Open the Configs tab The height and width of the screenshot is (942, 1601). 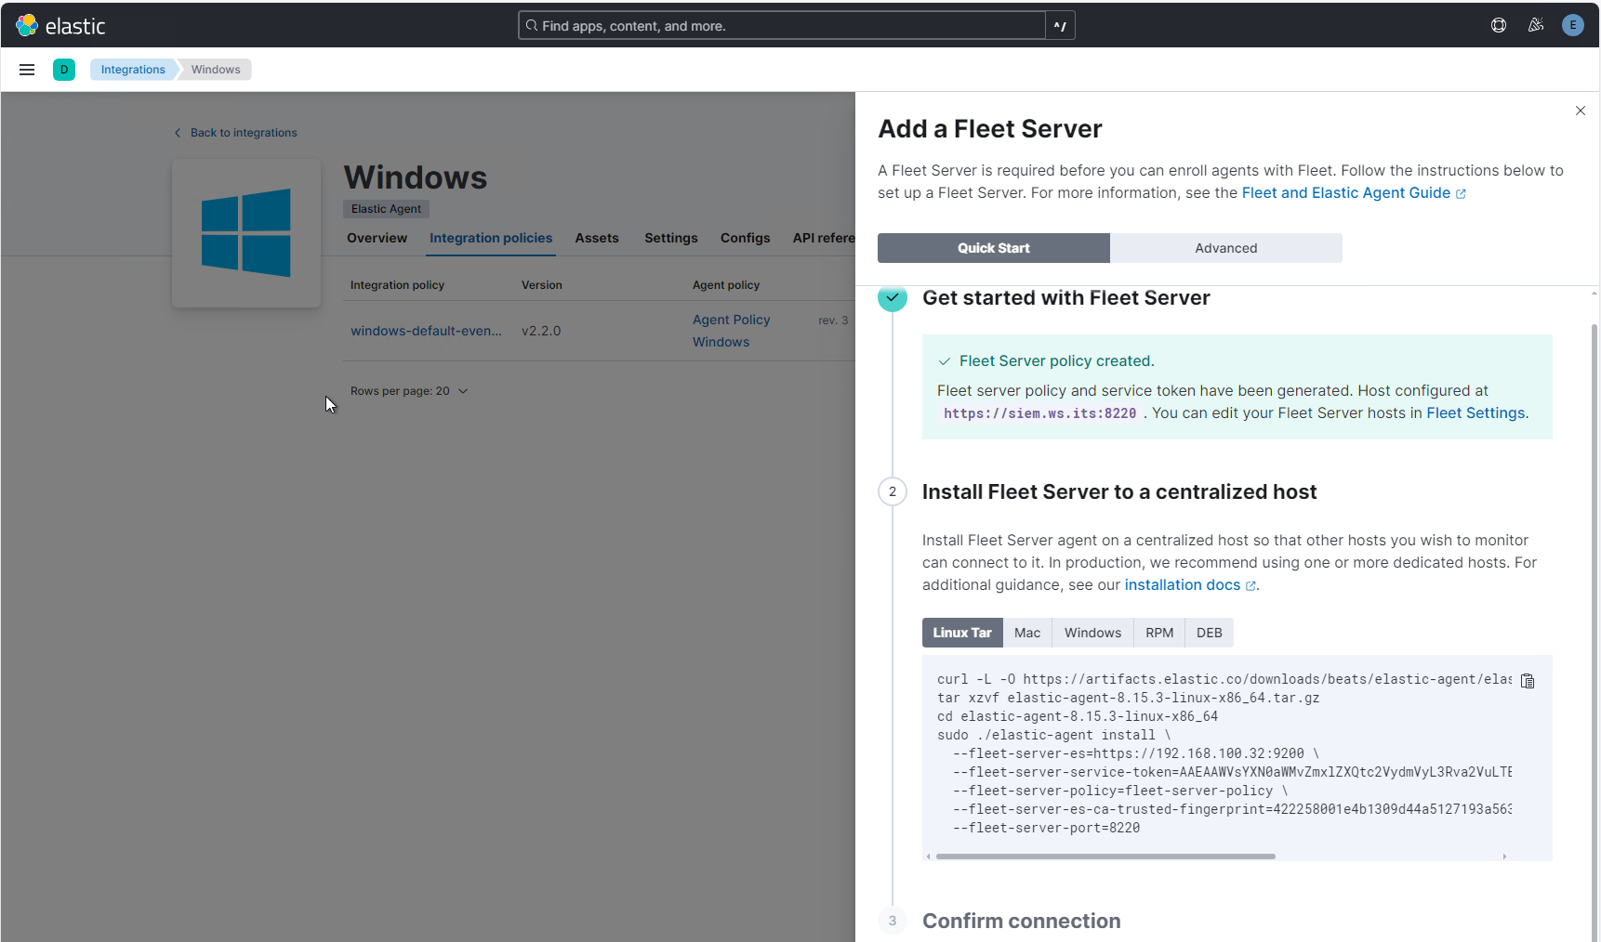point(746,238)
